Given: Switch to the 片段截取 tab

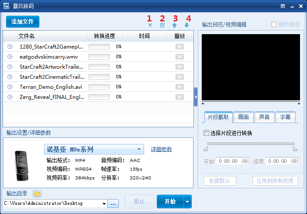Looking at the screenshot, I should tap(218, 117).
